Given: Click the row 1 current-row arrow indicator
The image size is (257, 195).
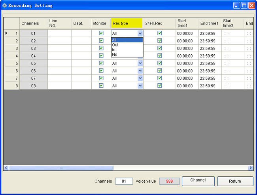Looking at the screenshot, I should point(6,33).
